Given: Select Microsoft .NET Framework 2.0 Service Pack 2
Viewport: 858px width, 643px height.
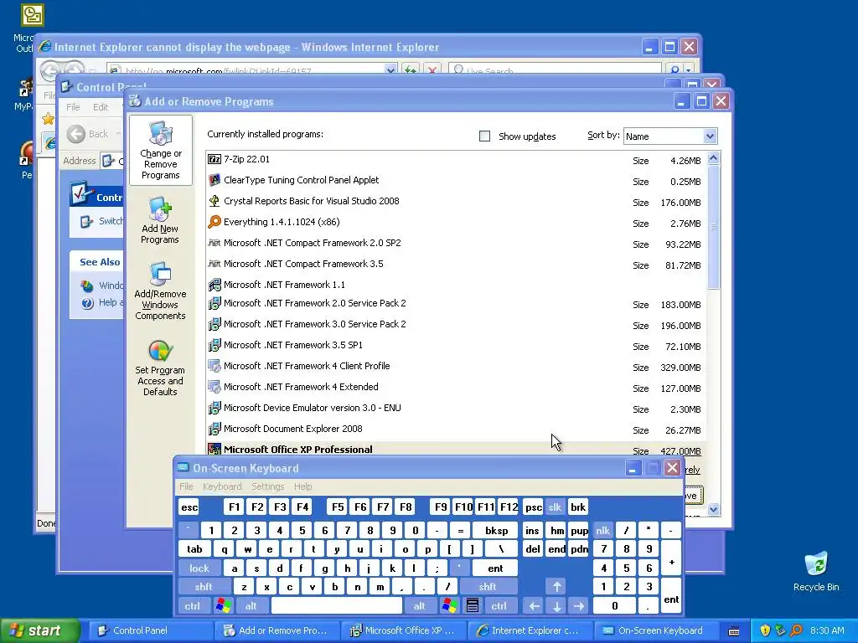Looking at the screenshot, I should 457,303.
